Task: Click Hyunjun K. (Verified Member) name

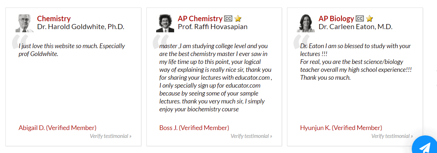Action: point(341,128)
